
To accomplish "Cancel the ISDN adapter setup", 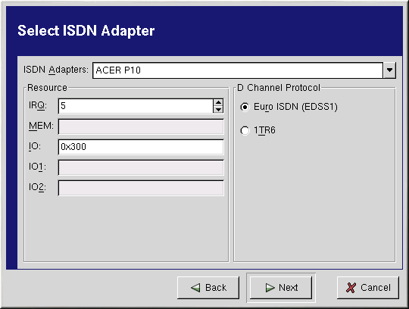I will pos(368,288).
